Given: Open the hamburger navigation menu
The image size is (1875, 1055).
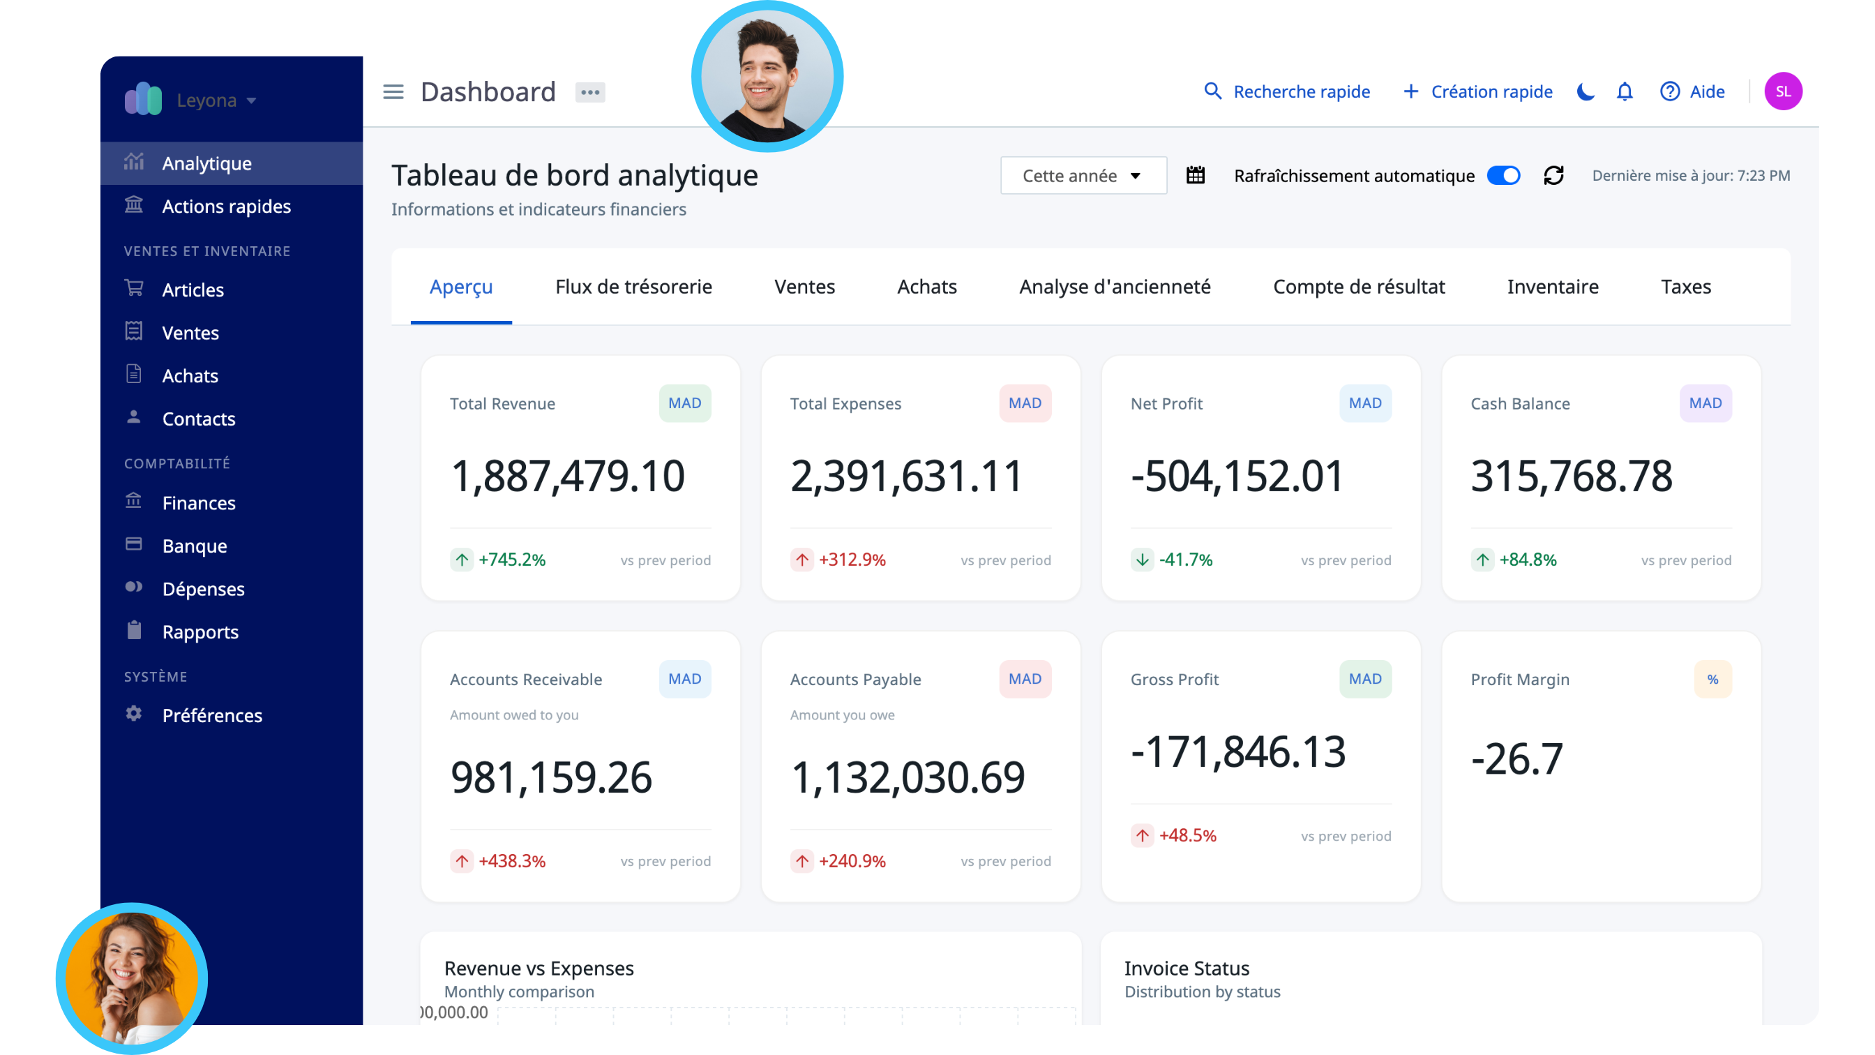Looking at the screenshot, I should click(x=393, y=91).
